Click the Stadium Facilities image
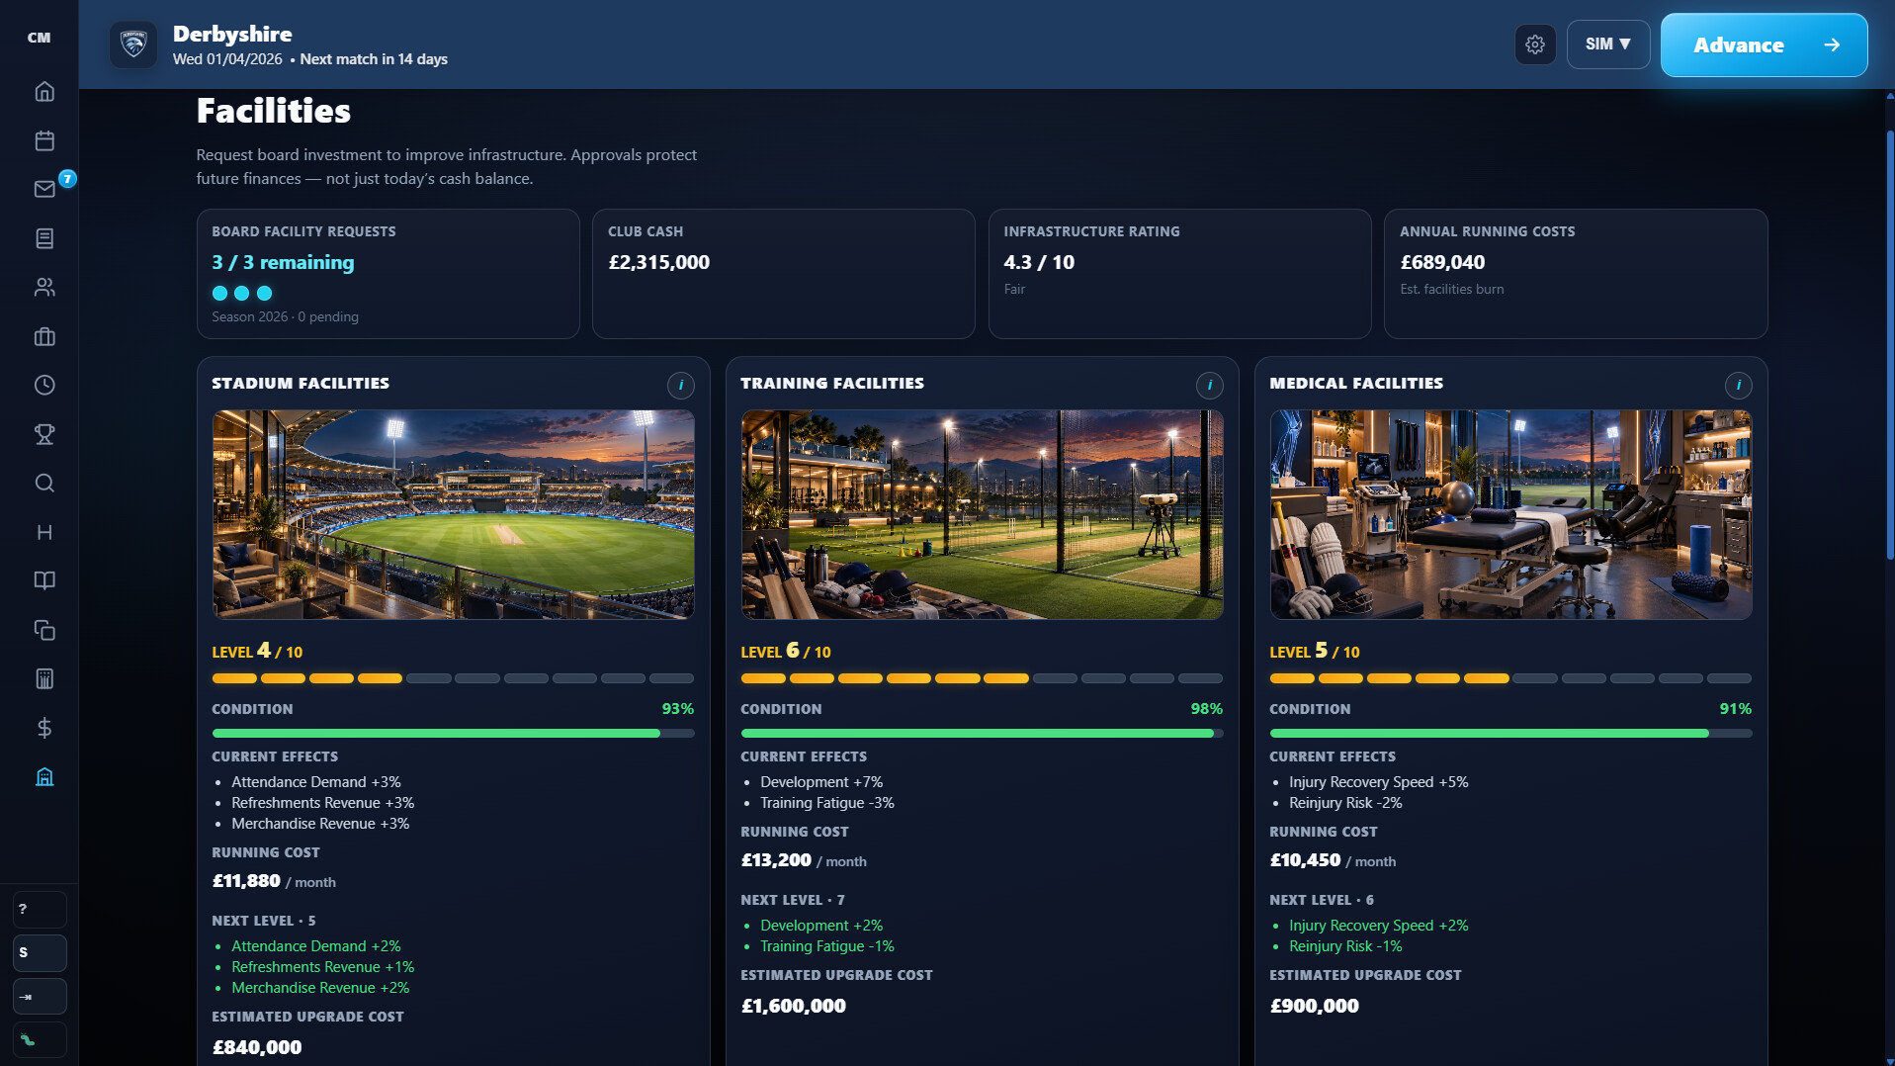 (x=453, y=514)
